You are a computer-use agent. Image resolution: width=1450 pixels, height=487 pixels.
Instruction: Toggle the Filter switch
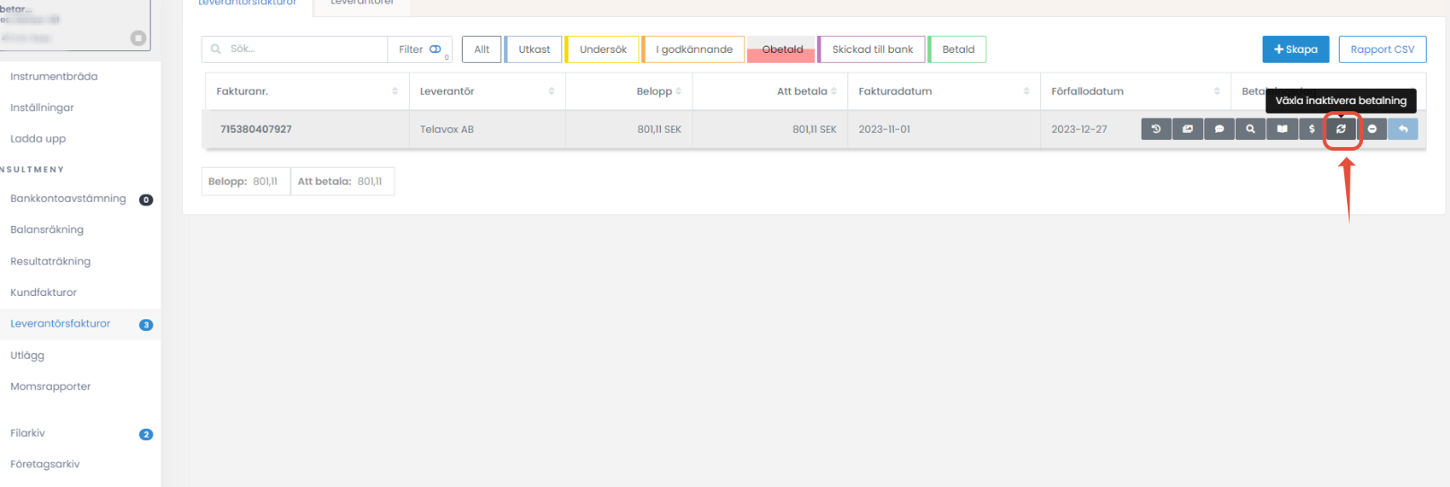pyautogui.click(x=435, y=49)
